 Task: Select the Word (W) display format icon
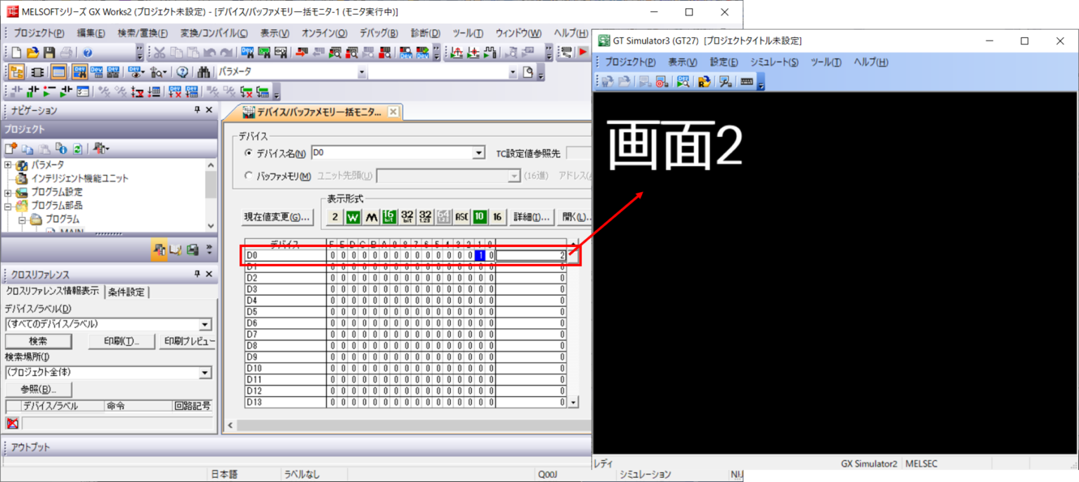[x=355, y=217]
